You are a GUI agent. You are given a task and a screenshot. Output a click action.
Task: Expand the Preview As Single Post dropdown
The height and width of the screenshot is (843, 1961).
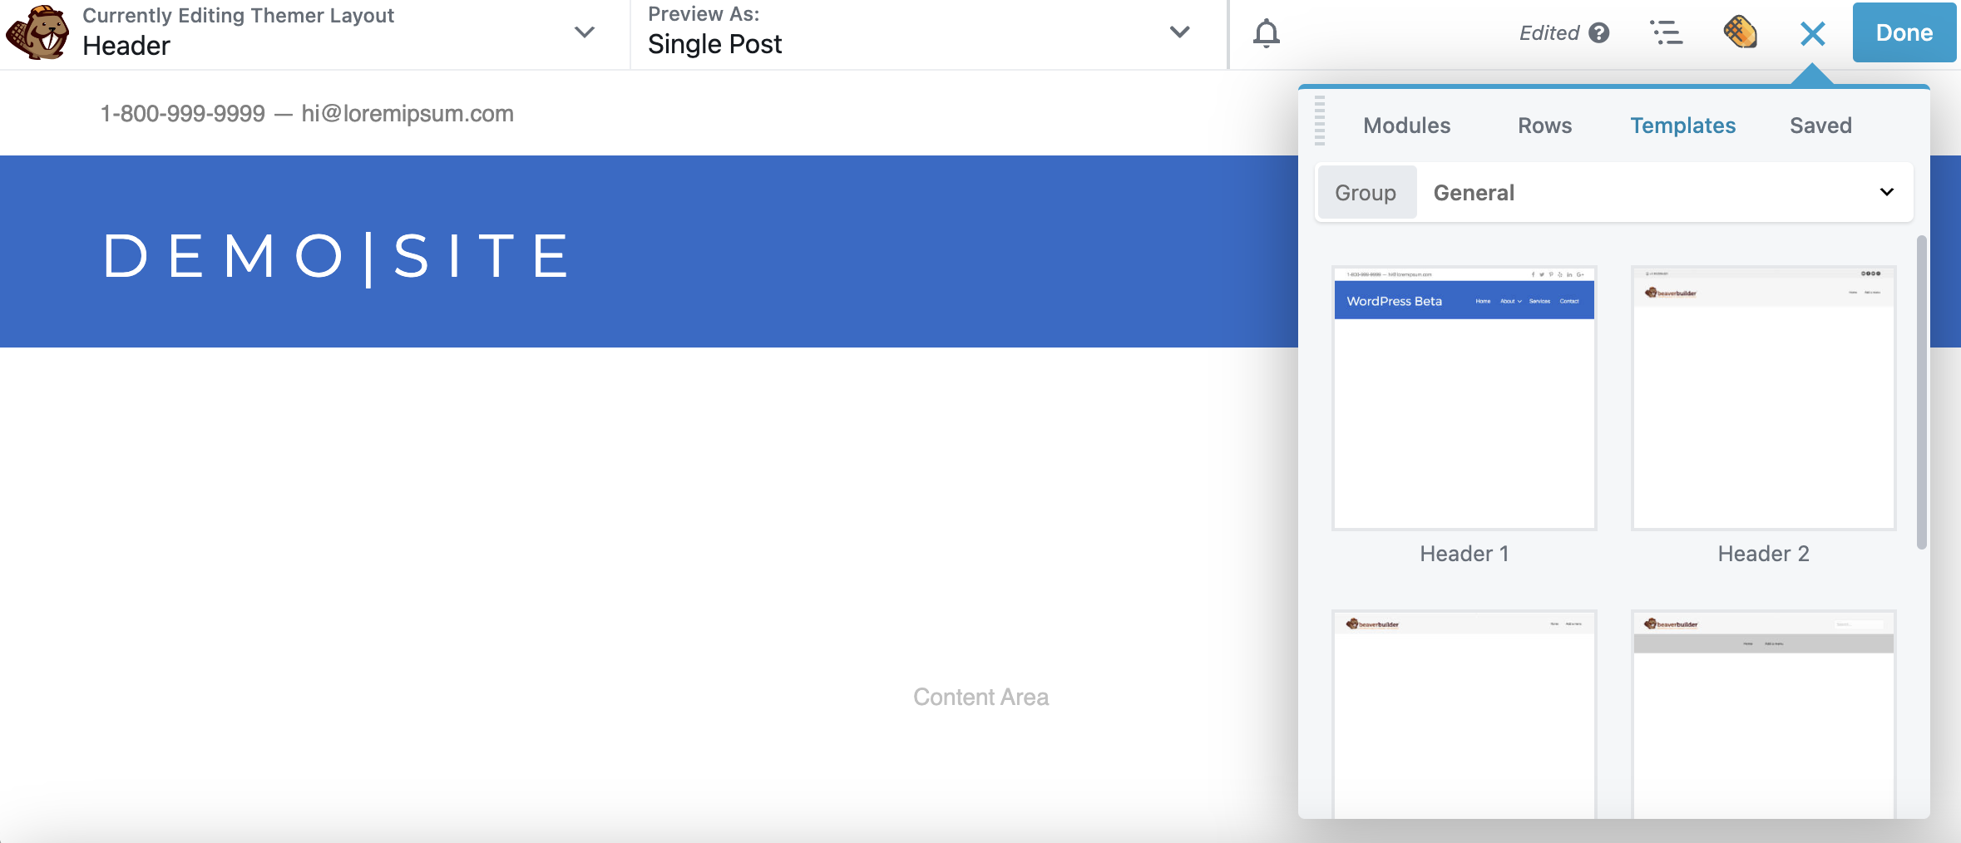point(1179,33)
